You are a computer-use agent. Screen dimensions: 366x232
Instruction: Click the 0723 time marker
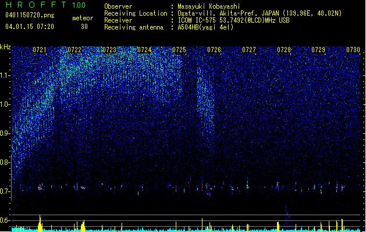(109, 50)
